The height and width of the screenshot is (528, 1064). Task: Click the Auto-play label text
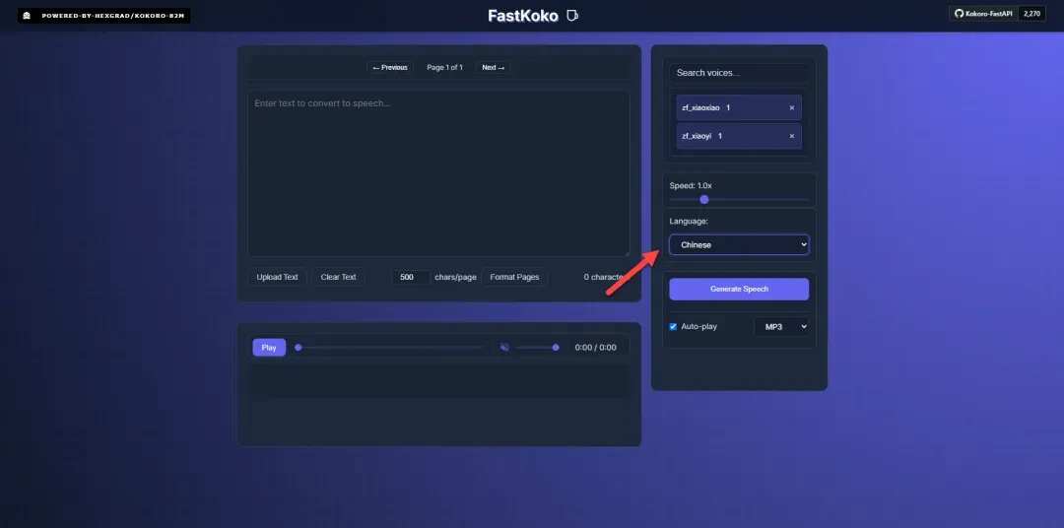pyautogui.click(x=698, y=326)
